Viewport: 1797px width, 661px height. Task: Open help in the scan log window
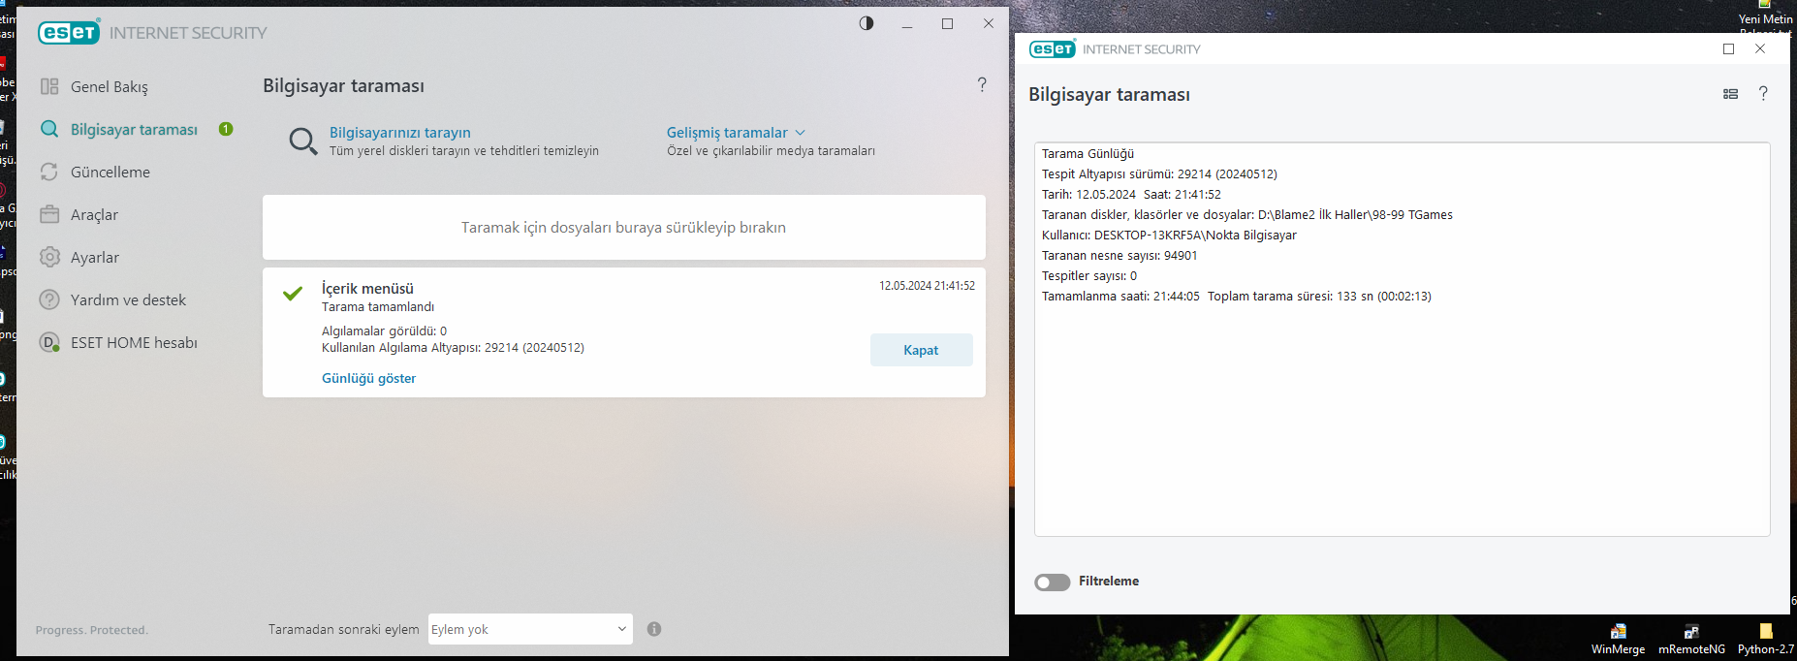1763,94
